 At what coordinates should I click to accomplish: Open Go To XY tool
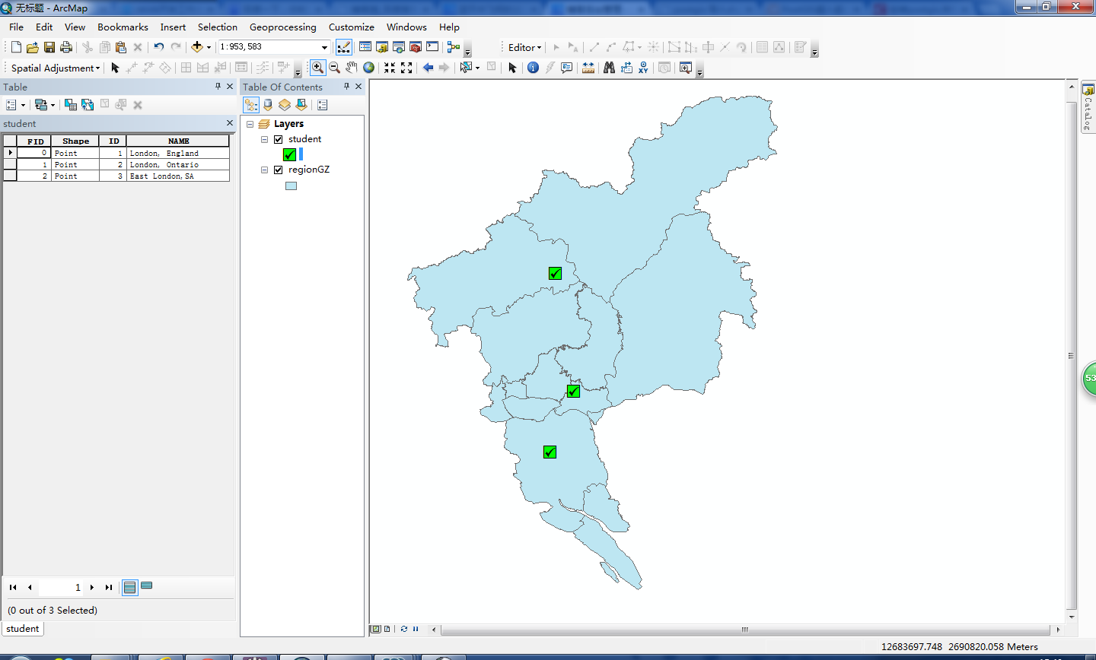(x=643, y=68)
